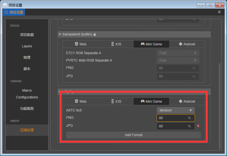This screenshot has height=156, width=227.
Task: Select Mini Game tab in the lower preset
Action: point(152,102)
